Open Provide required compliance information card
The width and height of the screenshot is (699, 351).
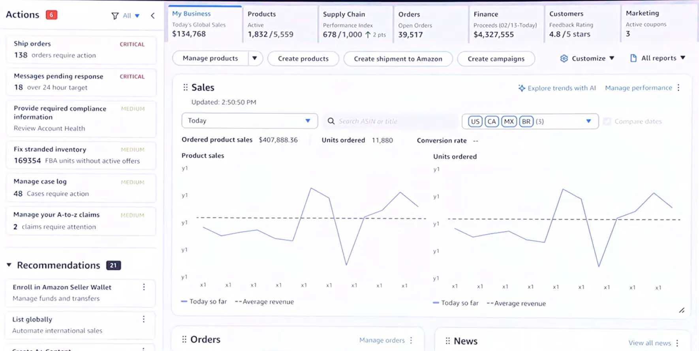[81, 118]
